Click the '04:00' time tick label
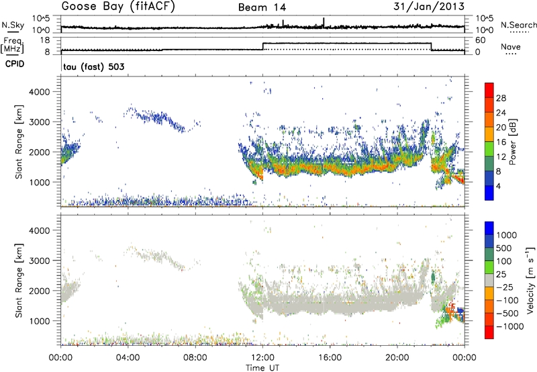This screenshot has height=372, width=537. 128,358
